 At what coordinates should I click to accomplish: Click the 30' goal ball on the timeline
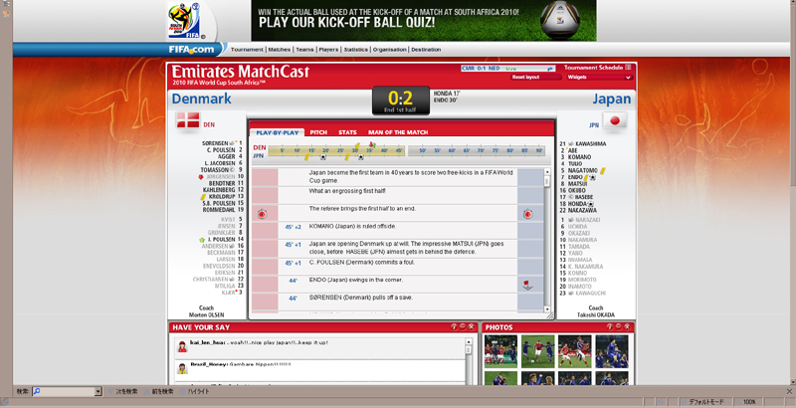360,157
